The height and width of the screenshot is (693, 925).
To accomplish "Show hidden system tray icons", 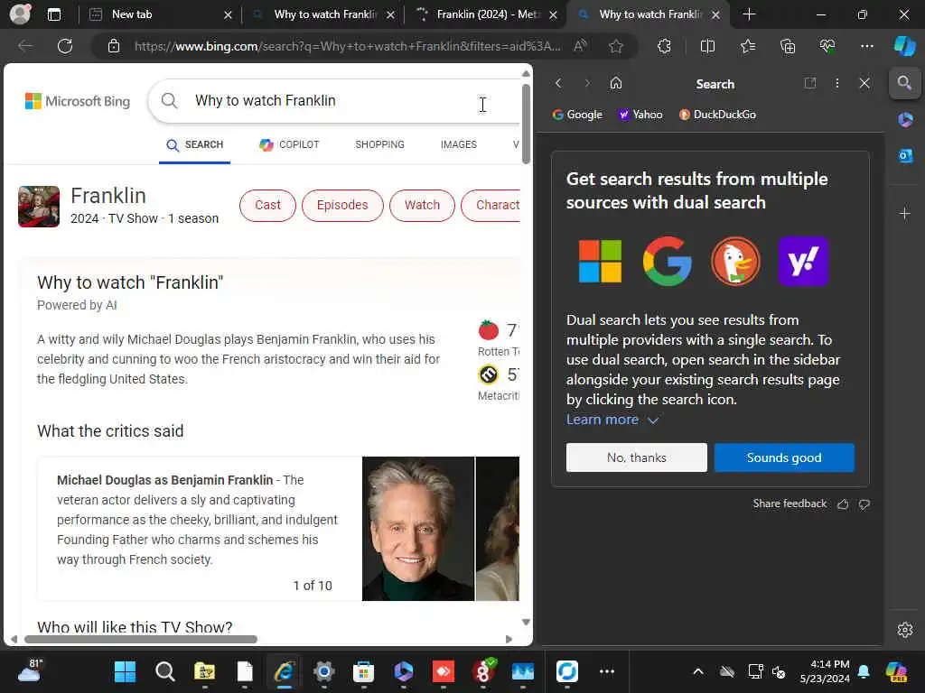I will [698, 671].
